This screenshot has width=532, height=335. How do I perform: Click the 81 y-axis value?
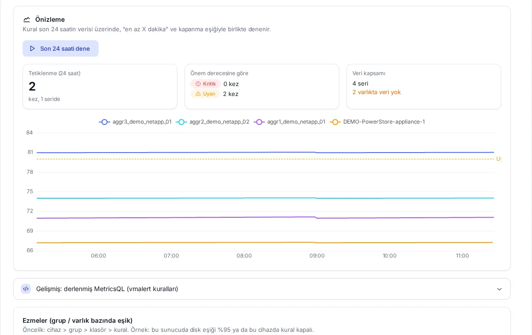(31, 152)
